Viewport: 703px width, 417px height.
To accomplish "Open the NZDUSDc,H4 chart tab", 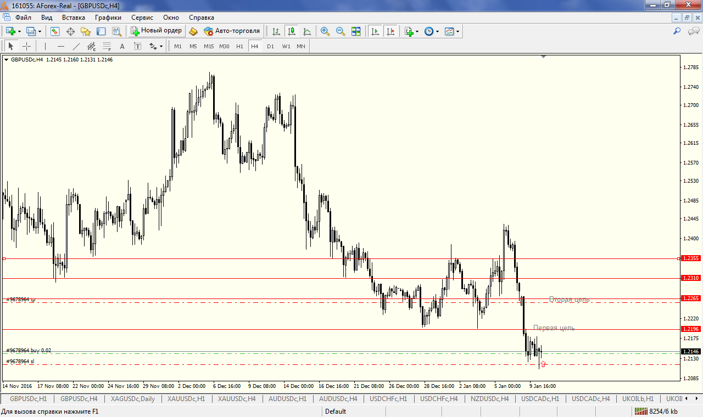I will coord(490,399).
